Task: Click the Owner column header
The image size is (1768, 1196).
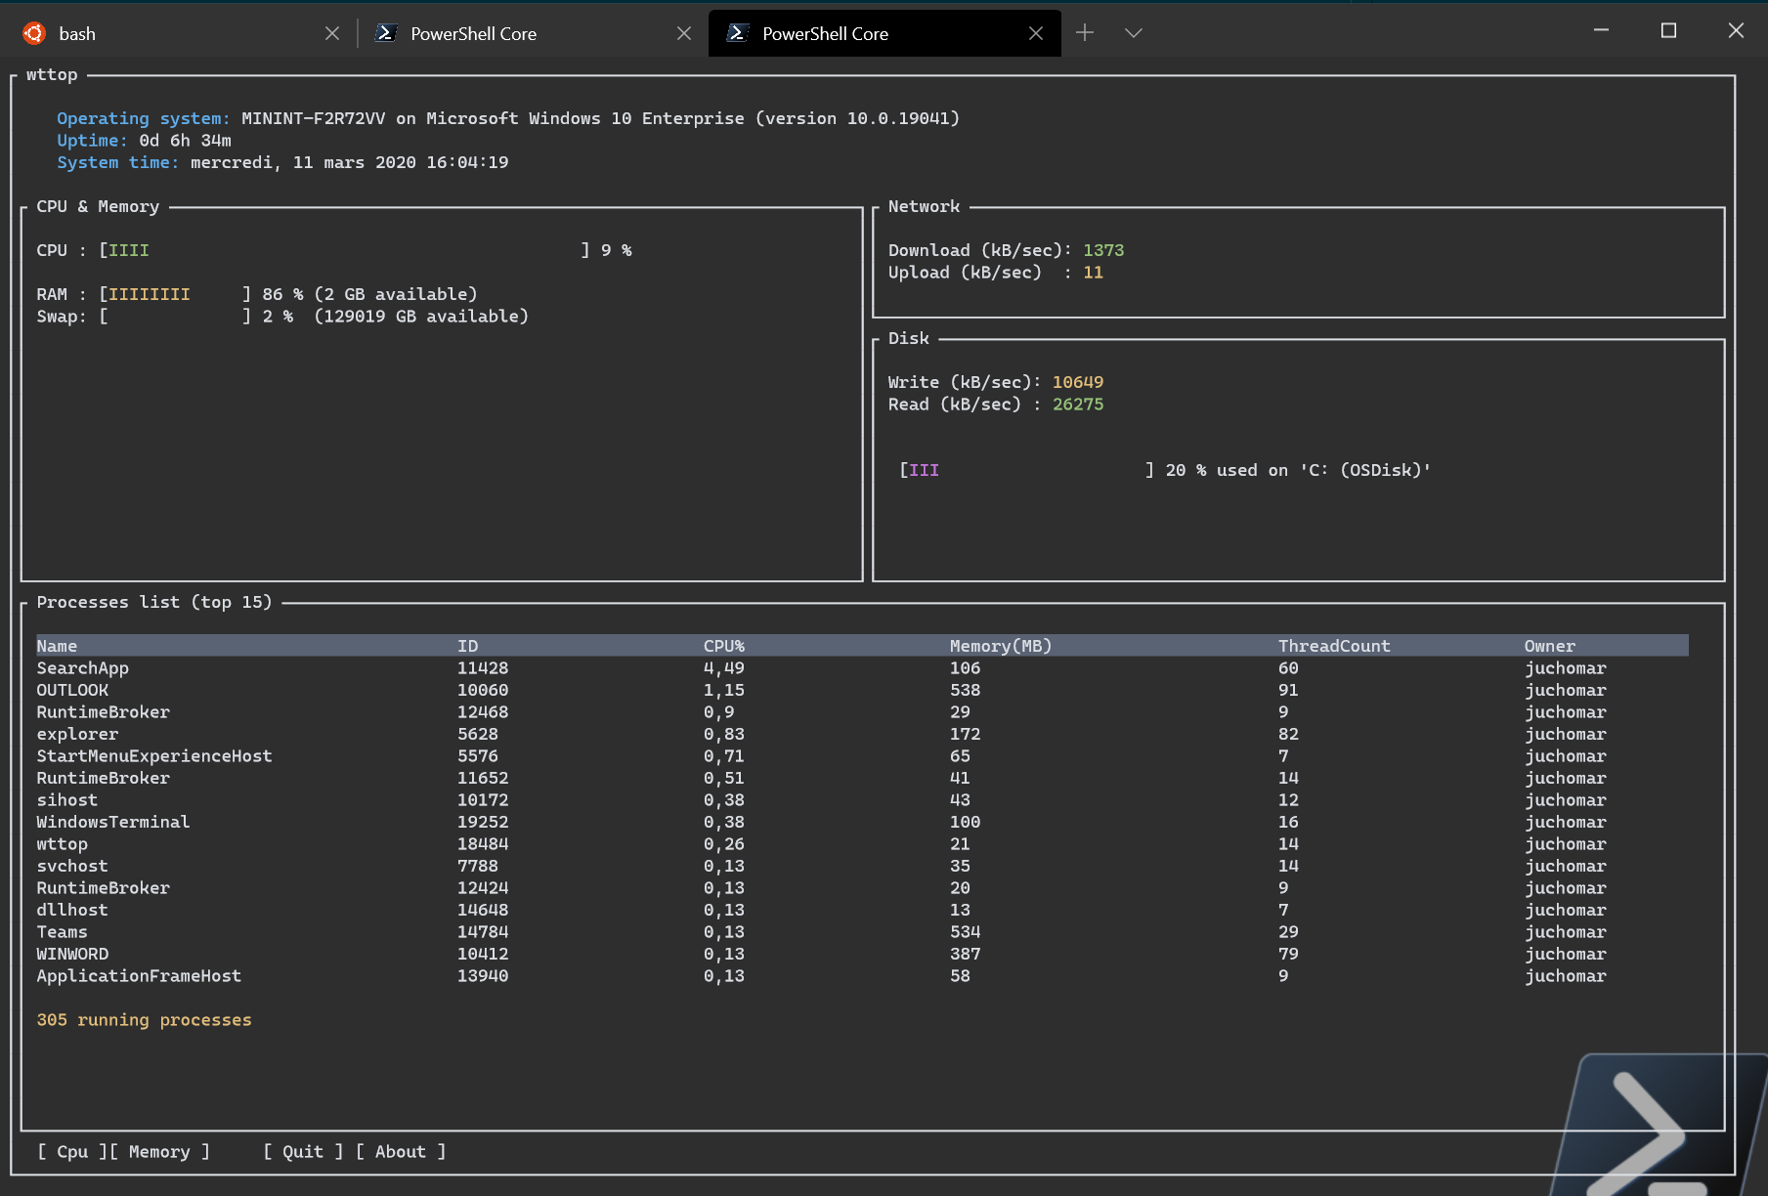Action: (x=1550, y=646)
